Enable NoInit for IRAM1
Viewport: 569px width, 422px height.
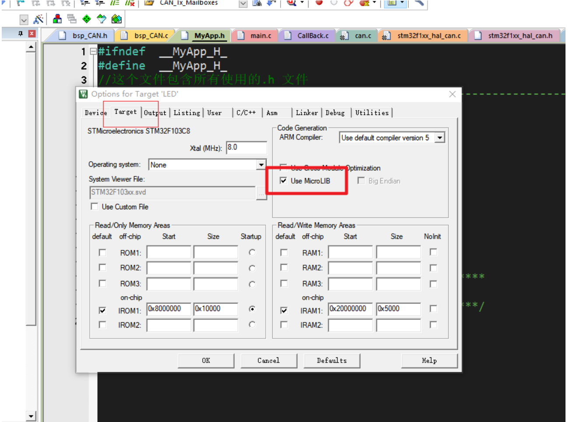(433, 309)
